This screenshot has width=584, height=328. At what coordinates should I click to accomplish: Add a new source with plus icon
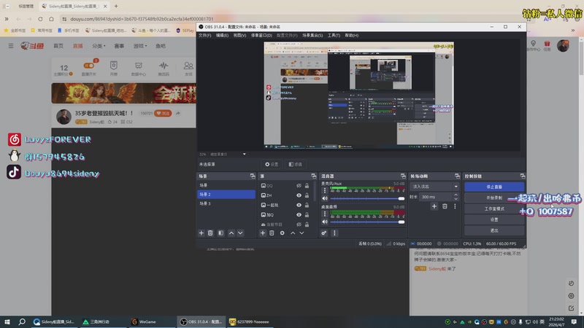pos(263,233)
